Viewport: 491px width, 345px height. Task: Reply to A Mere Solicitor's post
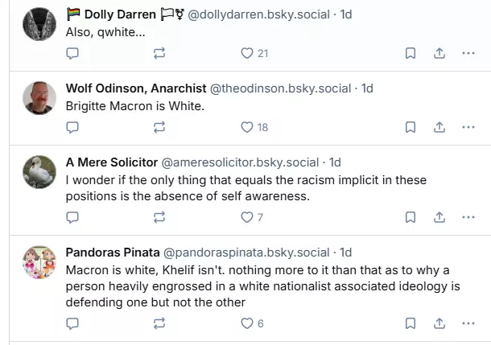pos(72,217)
